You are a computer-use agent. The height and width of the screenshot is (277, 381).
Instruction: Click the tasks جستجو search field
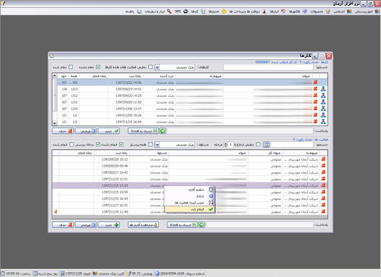tap(268, 67)
